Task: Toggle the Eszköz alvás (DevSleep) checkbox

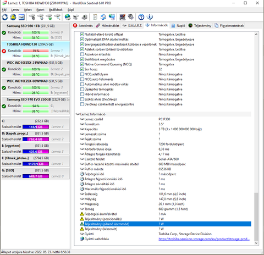Action: pos(82,99)
